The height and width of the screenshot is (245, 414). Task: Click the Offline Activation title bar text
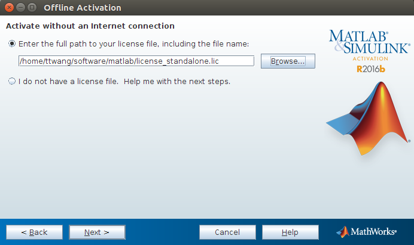point(83,8)
